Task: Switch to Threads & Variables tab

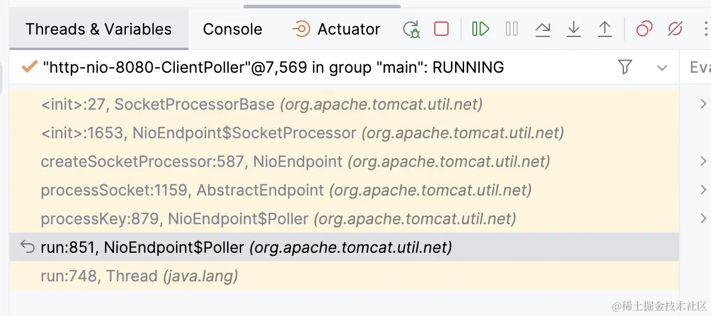Action: 98,29
